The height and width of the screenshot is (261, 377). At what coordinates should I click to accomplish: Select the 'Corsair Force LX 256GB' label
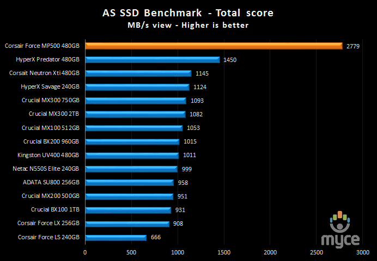tap(48, 223)
